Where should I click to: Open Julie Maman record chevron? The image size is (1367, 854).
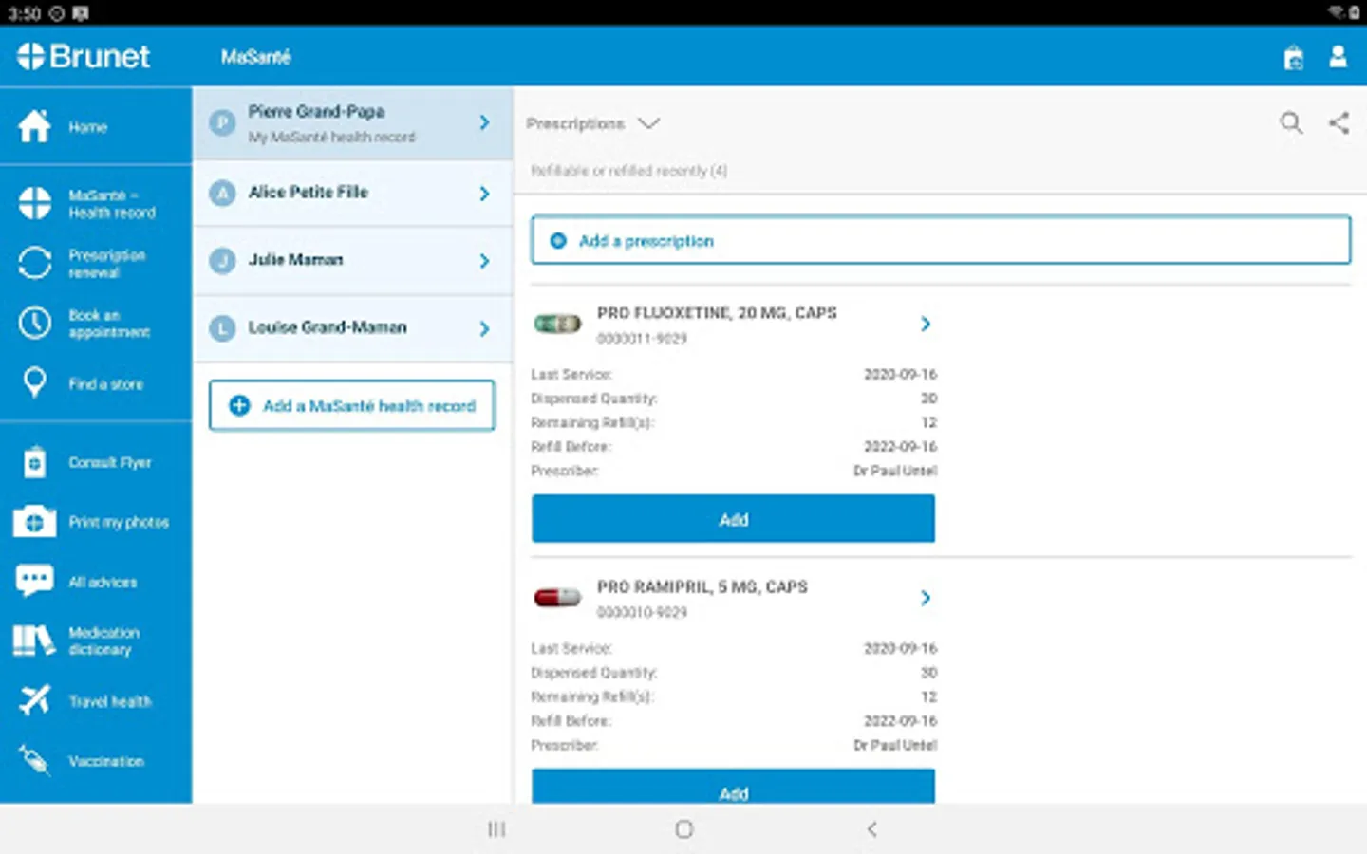[x=485, y=261]
